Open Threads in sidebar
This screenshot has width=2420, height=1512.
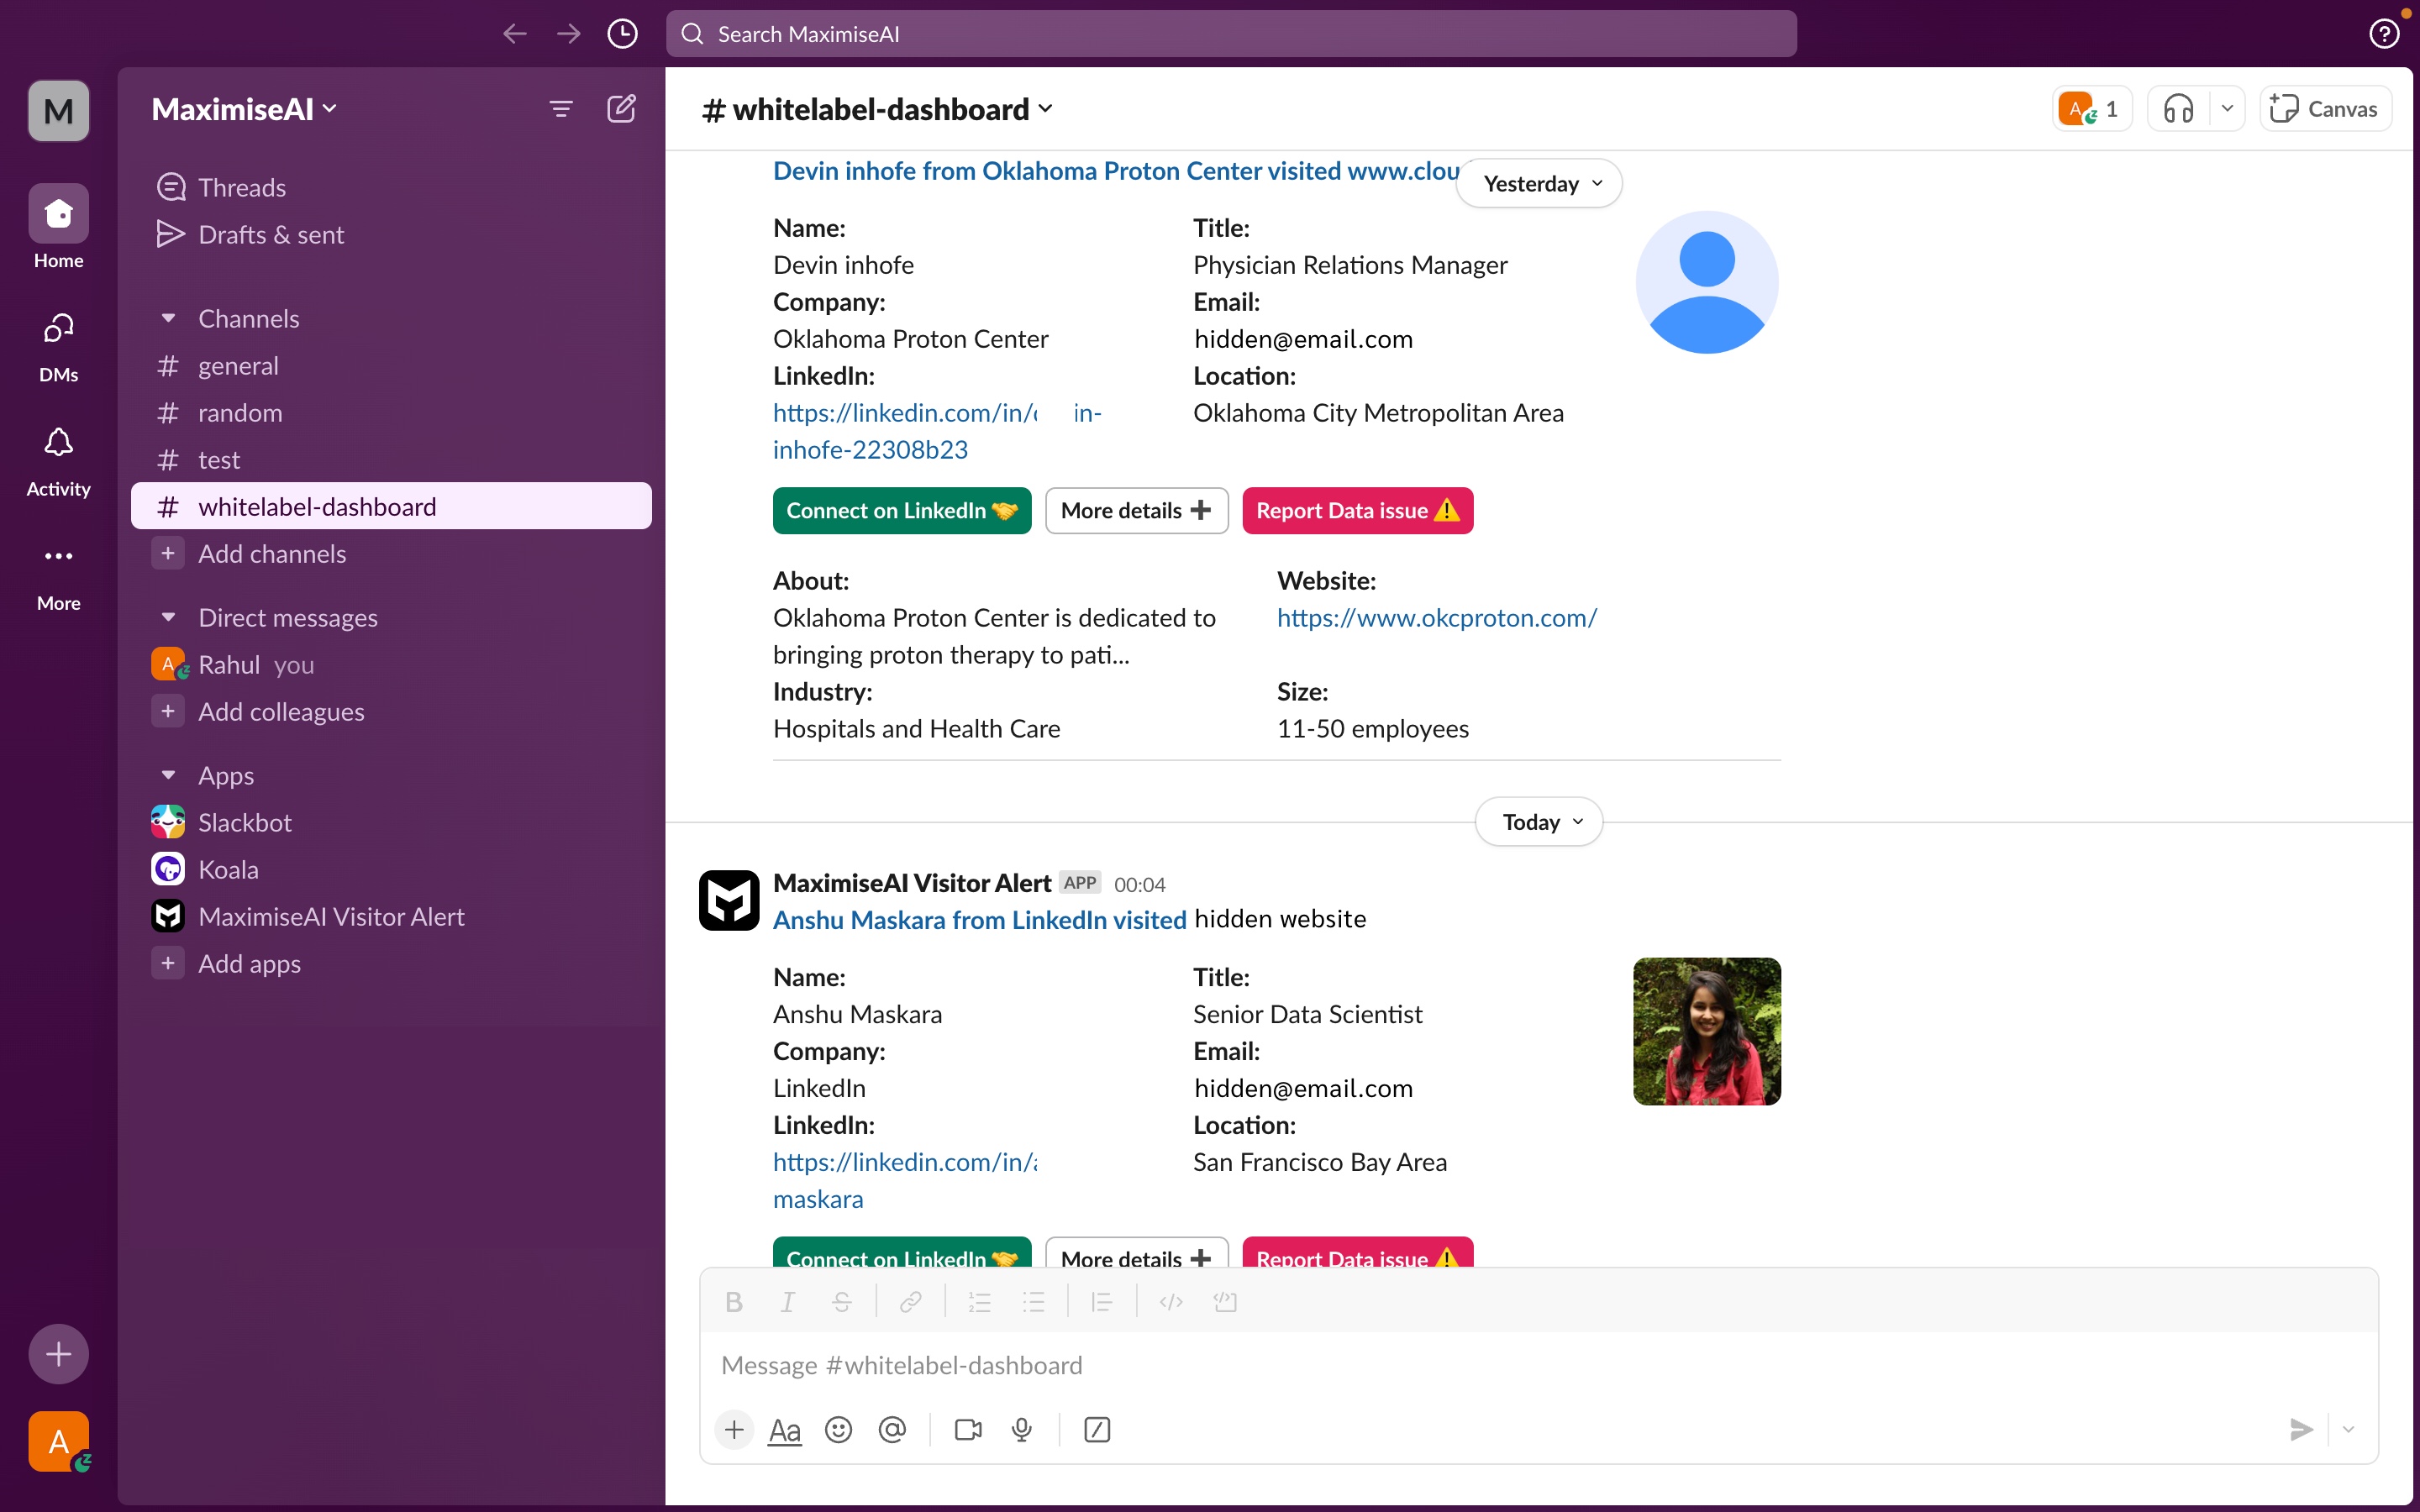pyautogui.click(x=391, y=187)
